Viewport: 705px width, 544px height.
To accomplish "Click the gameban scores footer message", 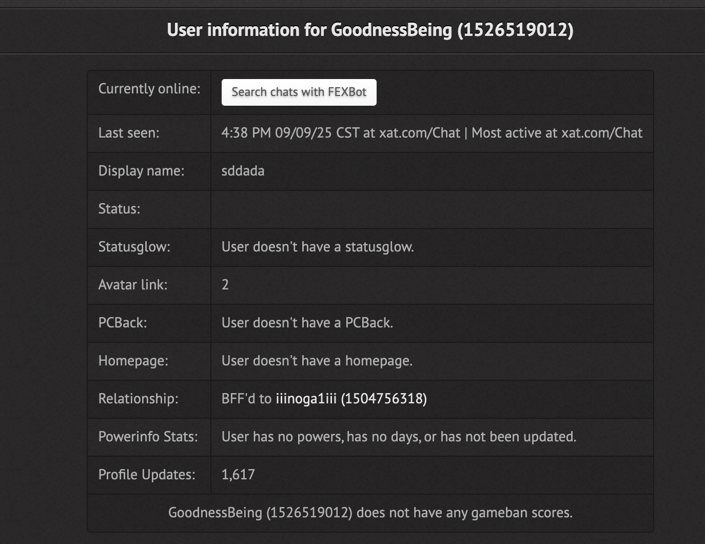I will (x=370, y=513).
